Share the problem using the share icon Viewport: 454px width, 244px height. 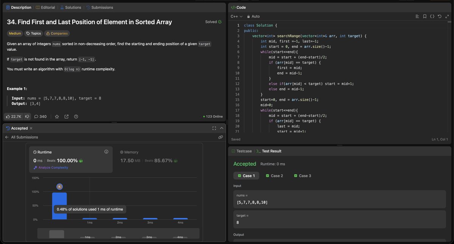coord(66,117)
